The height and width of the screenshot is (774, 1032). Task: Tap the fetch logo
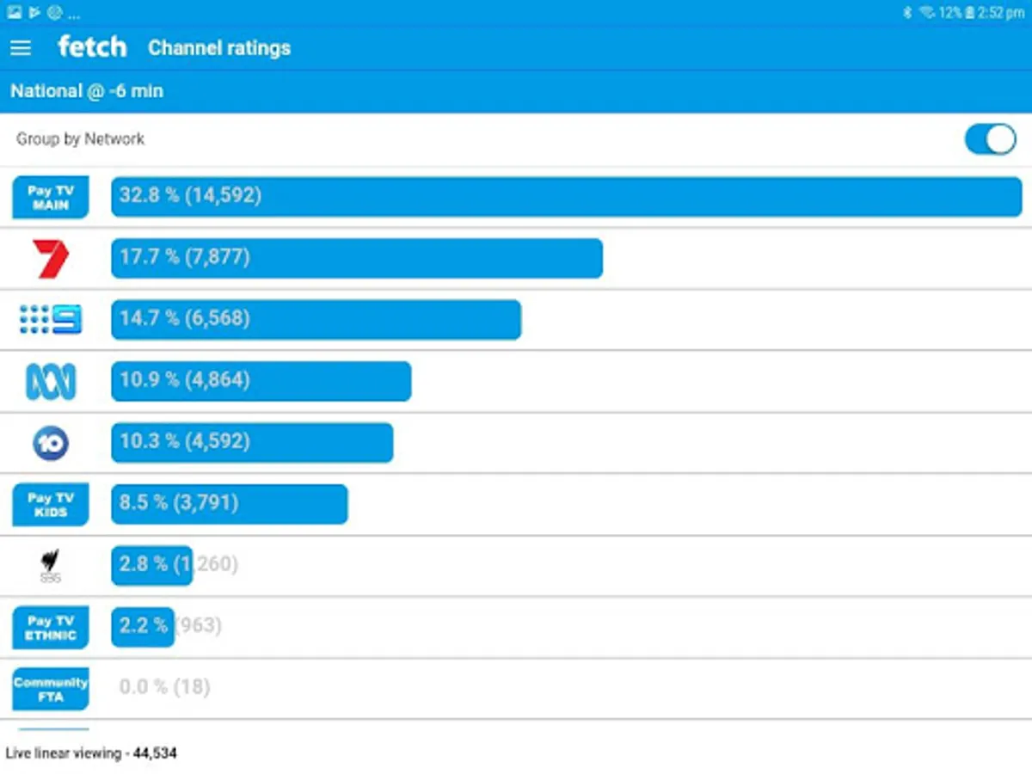(x=92, y=46)
